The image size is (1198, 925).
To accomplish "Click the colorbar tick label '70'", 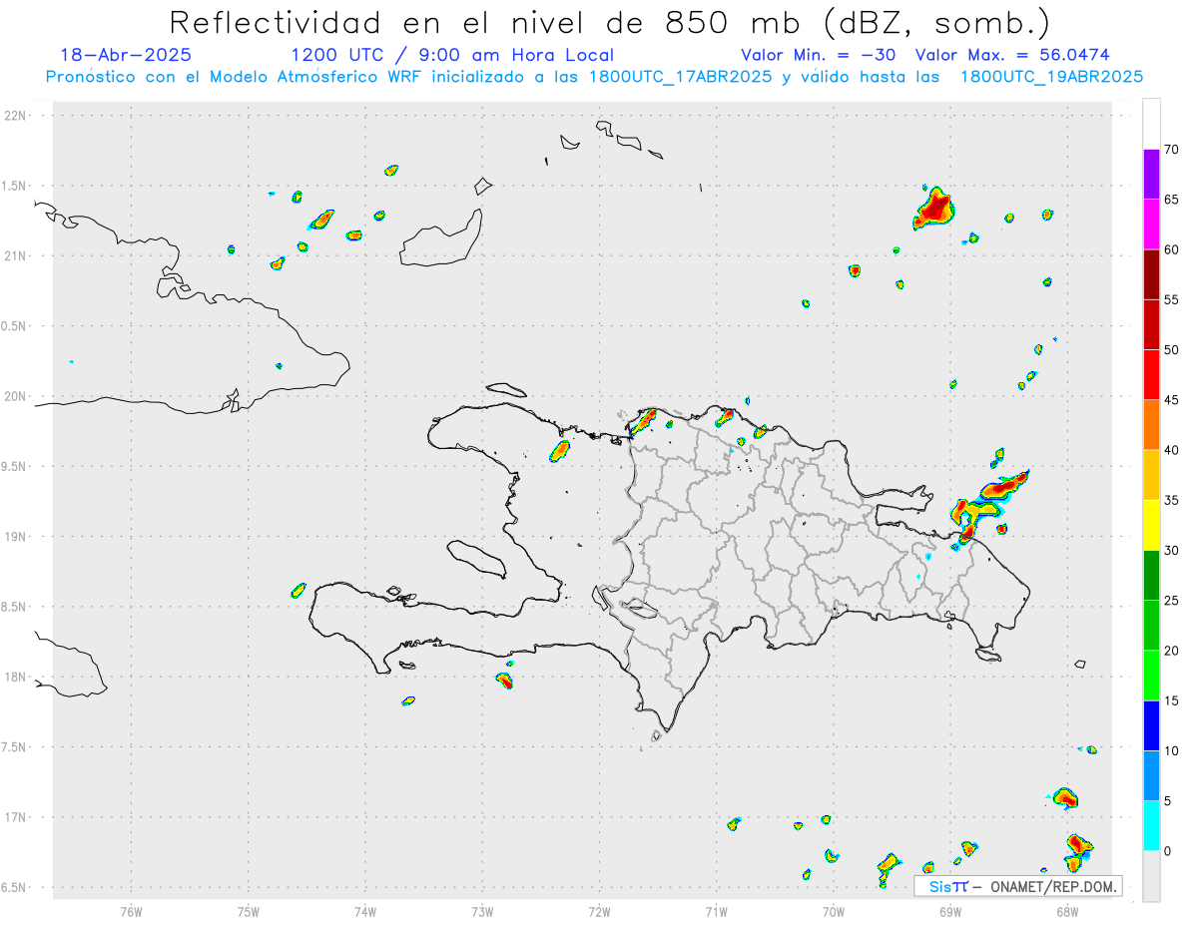I will 1171,150.
